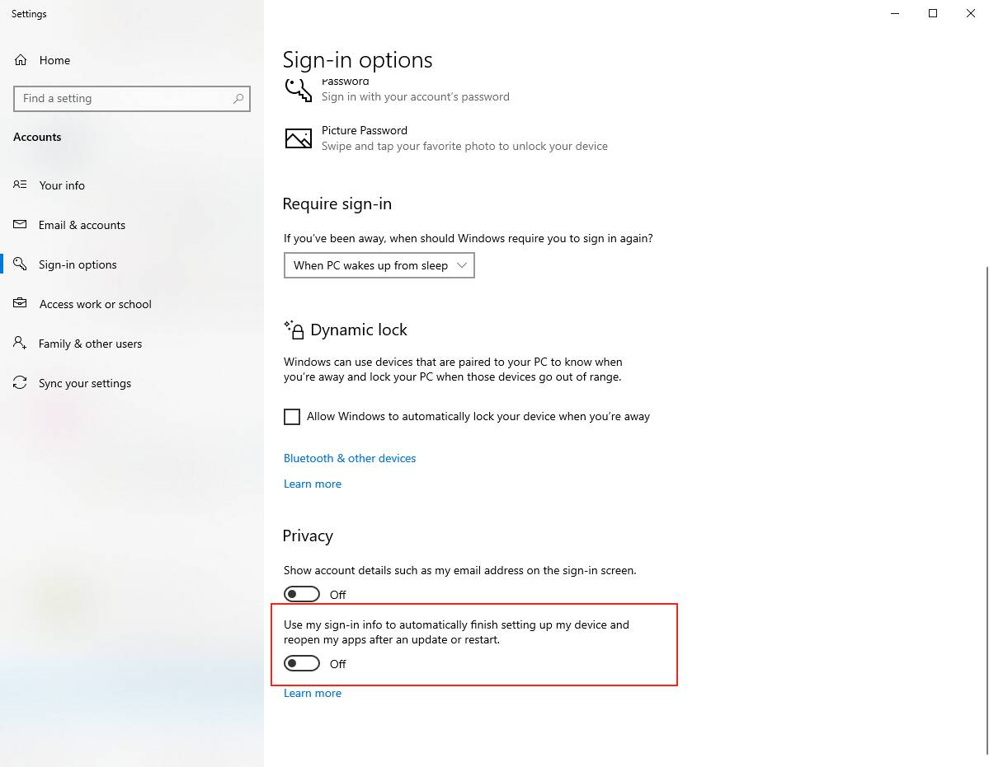Click the Access work or school briefcase icon
Viewport: 989px width, 767px height.
pyautogui.click(x=20, y=304)
